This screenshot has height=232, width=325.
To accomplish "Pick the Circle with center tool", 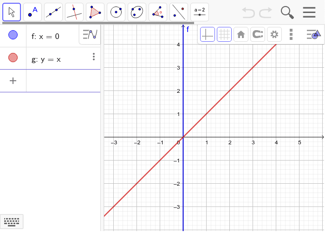I will (116, 12).
